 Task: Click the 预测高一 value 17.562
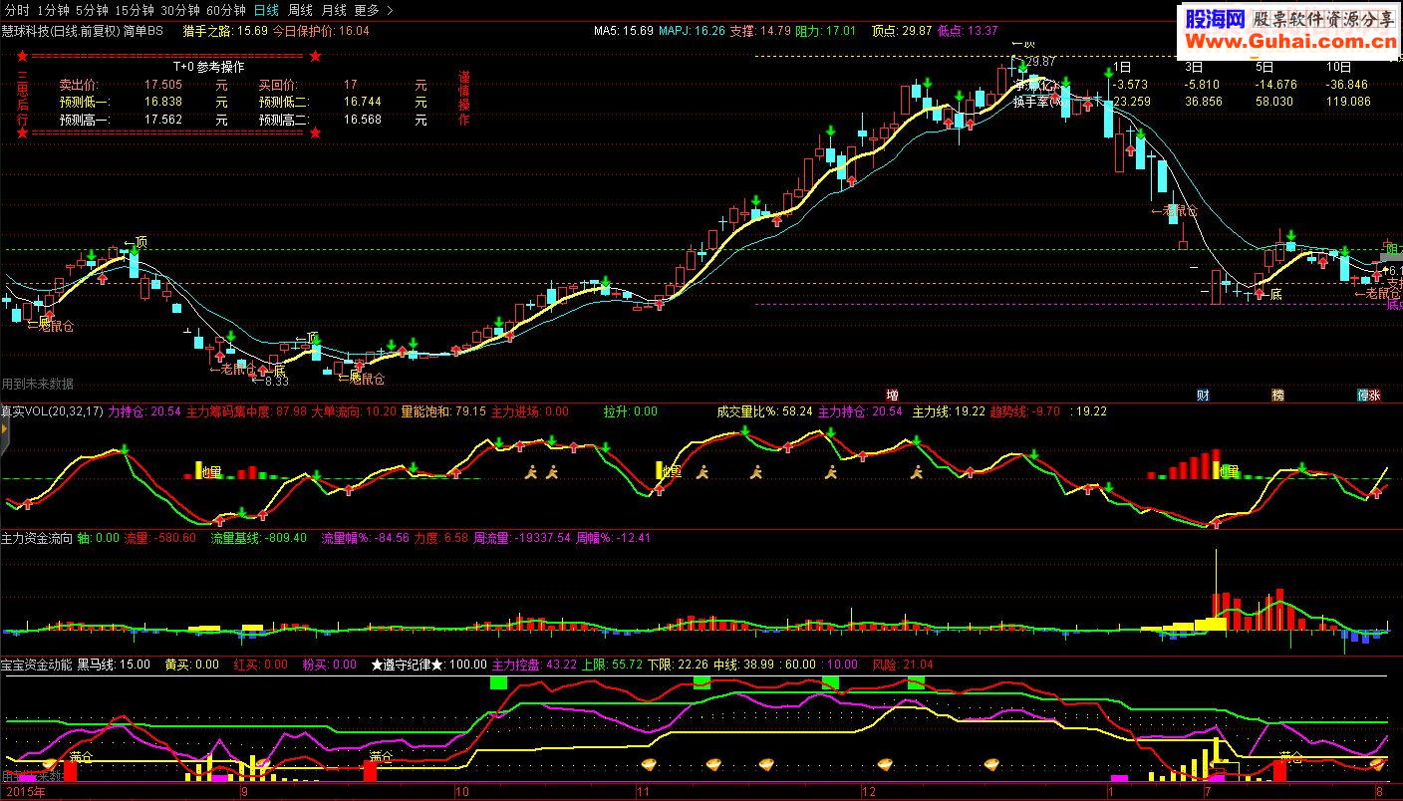pos(162,120)
